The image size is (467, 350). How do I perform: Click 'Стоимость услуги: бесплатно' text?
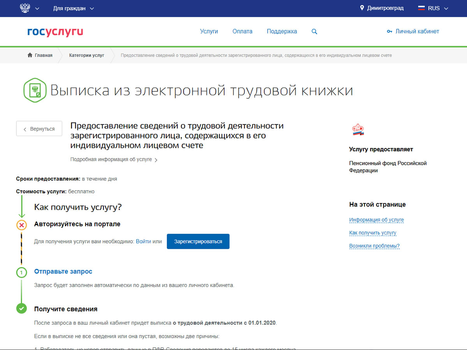[x=55, y=191]
